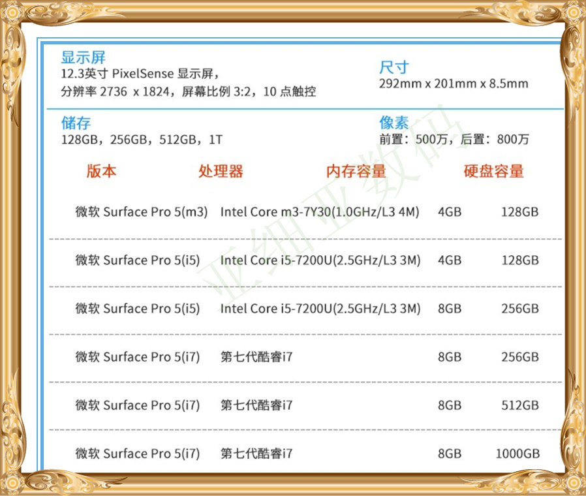The image size is (586, 496).
Task: Select the '12.3英寸 PixelSense 显示屏' line
Action: [x=140, y=74]
